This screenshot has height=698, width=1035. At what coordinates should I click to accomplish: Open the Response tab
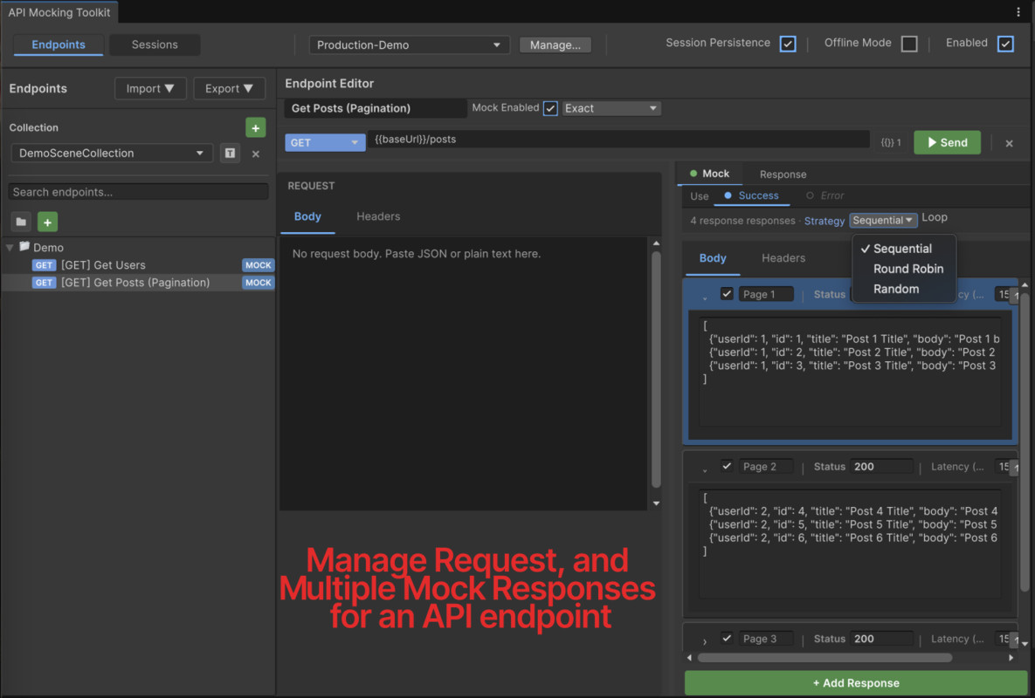pos(783,174)
